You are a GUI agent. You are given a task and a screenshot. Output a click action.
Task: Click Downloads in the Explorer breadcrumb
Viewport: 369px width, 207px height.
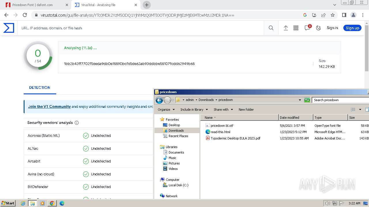click(206, 100)
